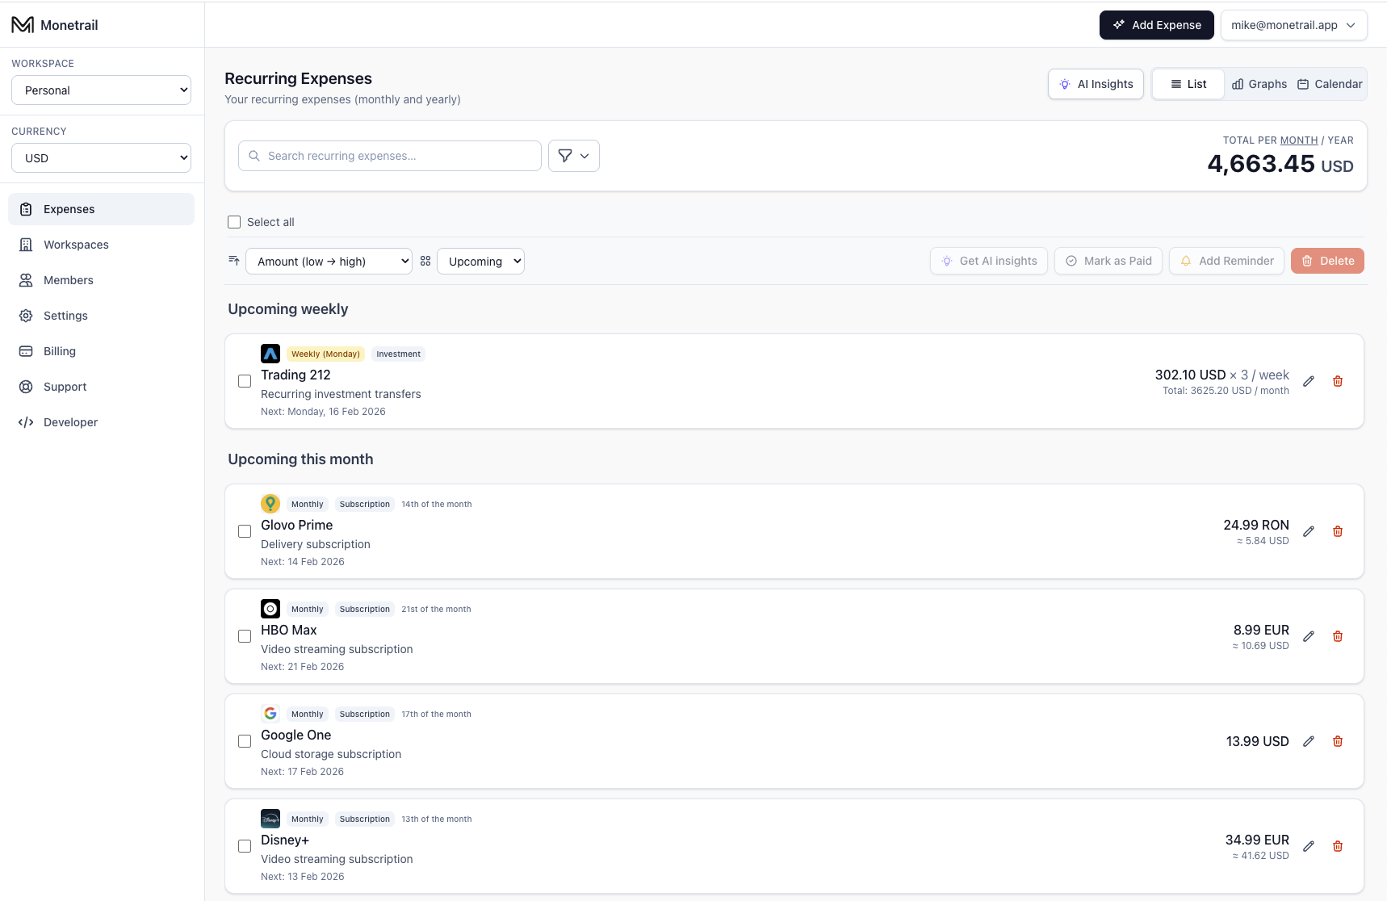Screen dimensions: 1387x901
Task: Expand the USD currency selector
Action: (101, 158)
